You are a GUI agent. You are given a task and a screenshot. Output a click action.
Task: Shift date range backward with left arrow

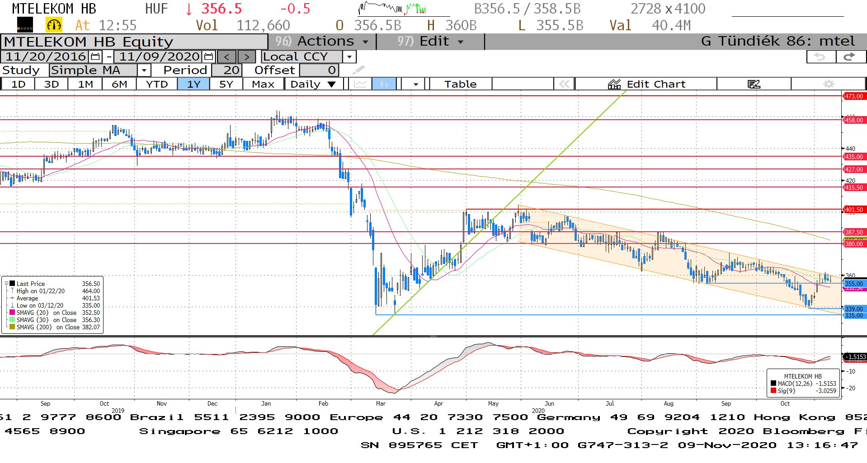(227, 57)
